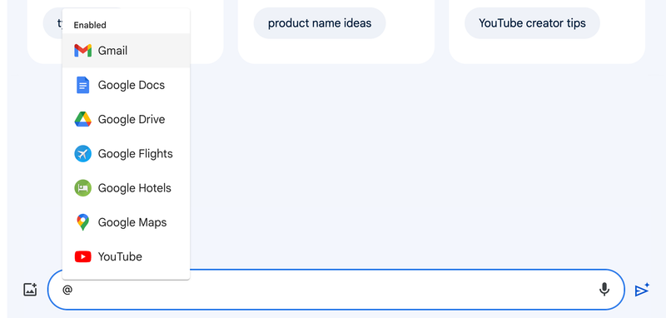Pick Google Drive text entry
Screen dimensions: 666x318
click(132, 120)
